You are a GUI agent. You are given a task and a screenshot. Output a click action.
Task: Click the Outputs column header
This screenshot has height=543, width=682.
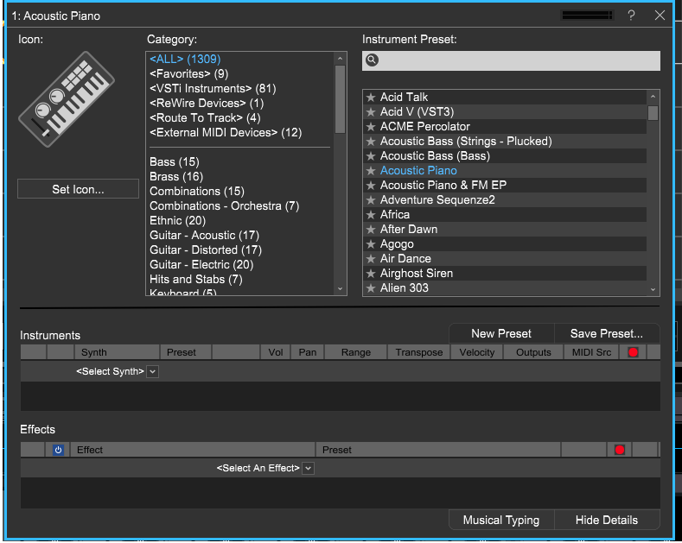533,352
